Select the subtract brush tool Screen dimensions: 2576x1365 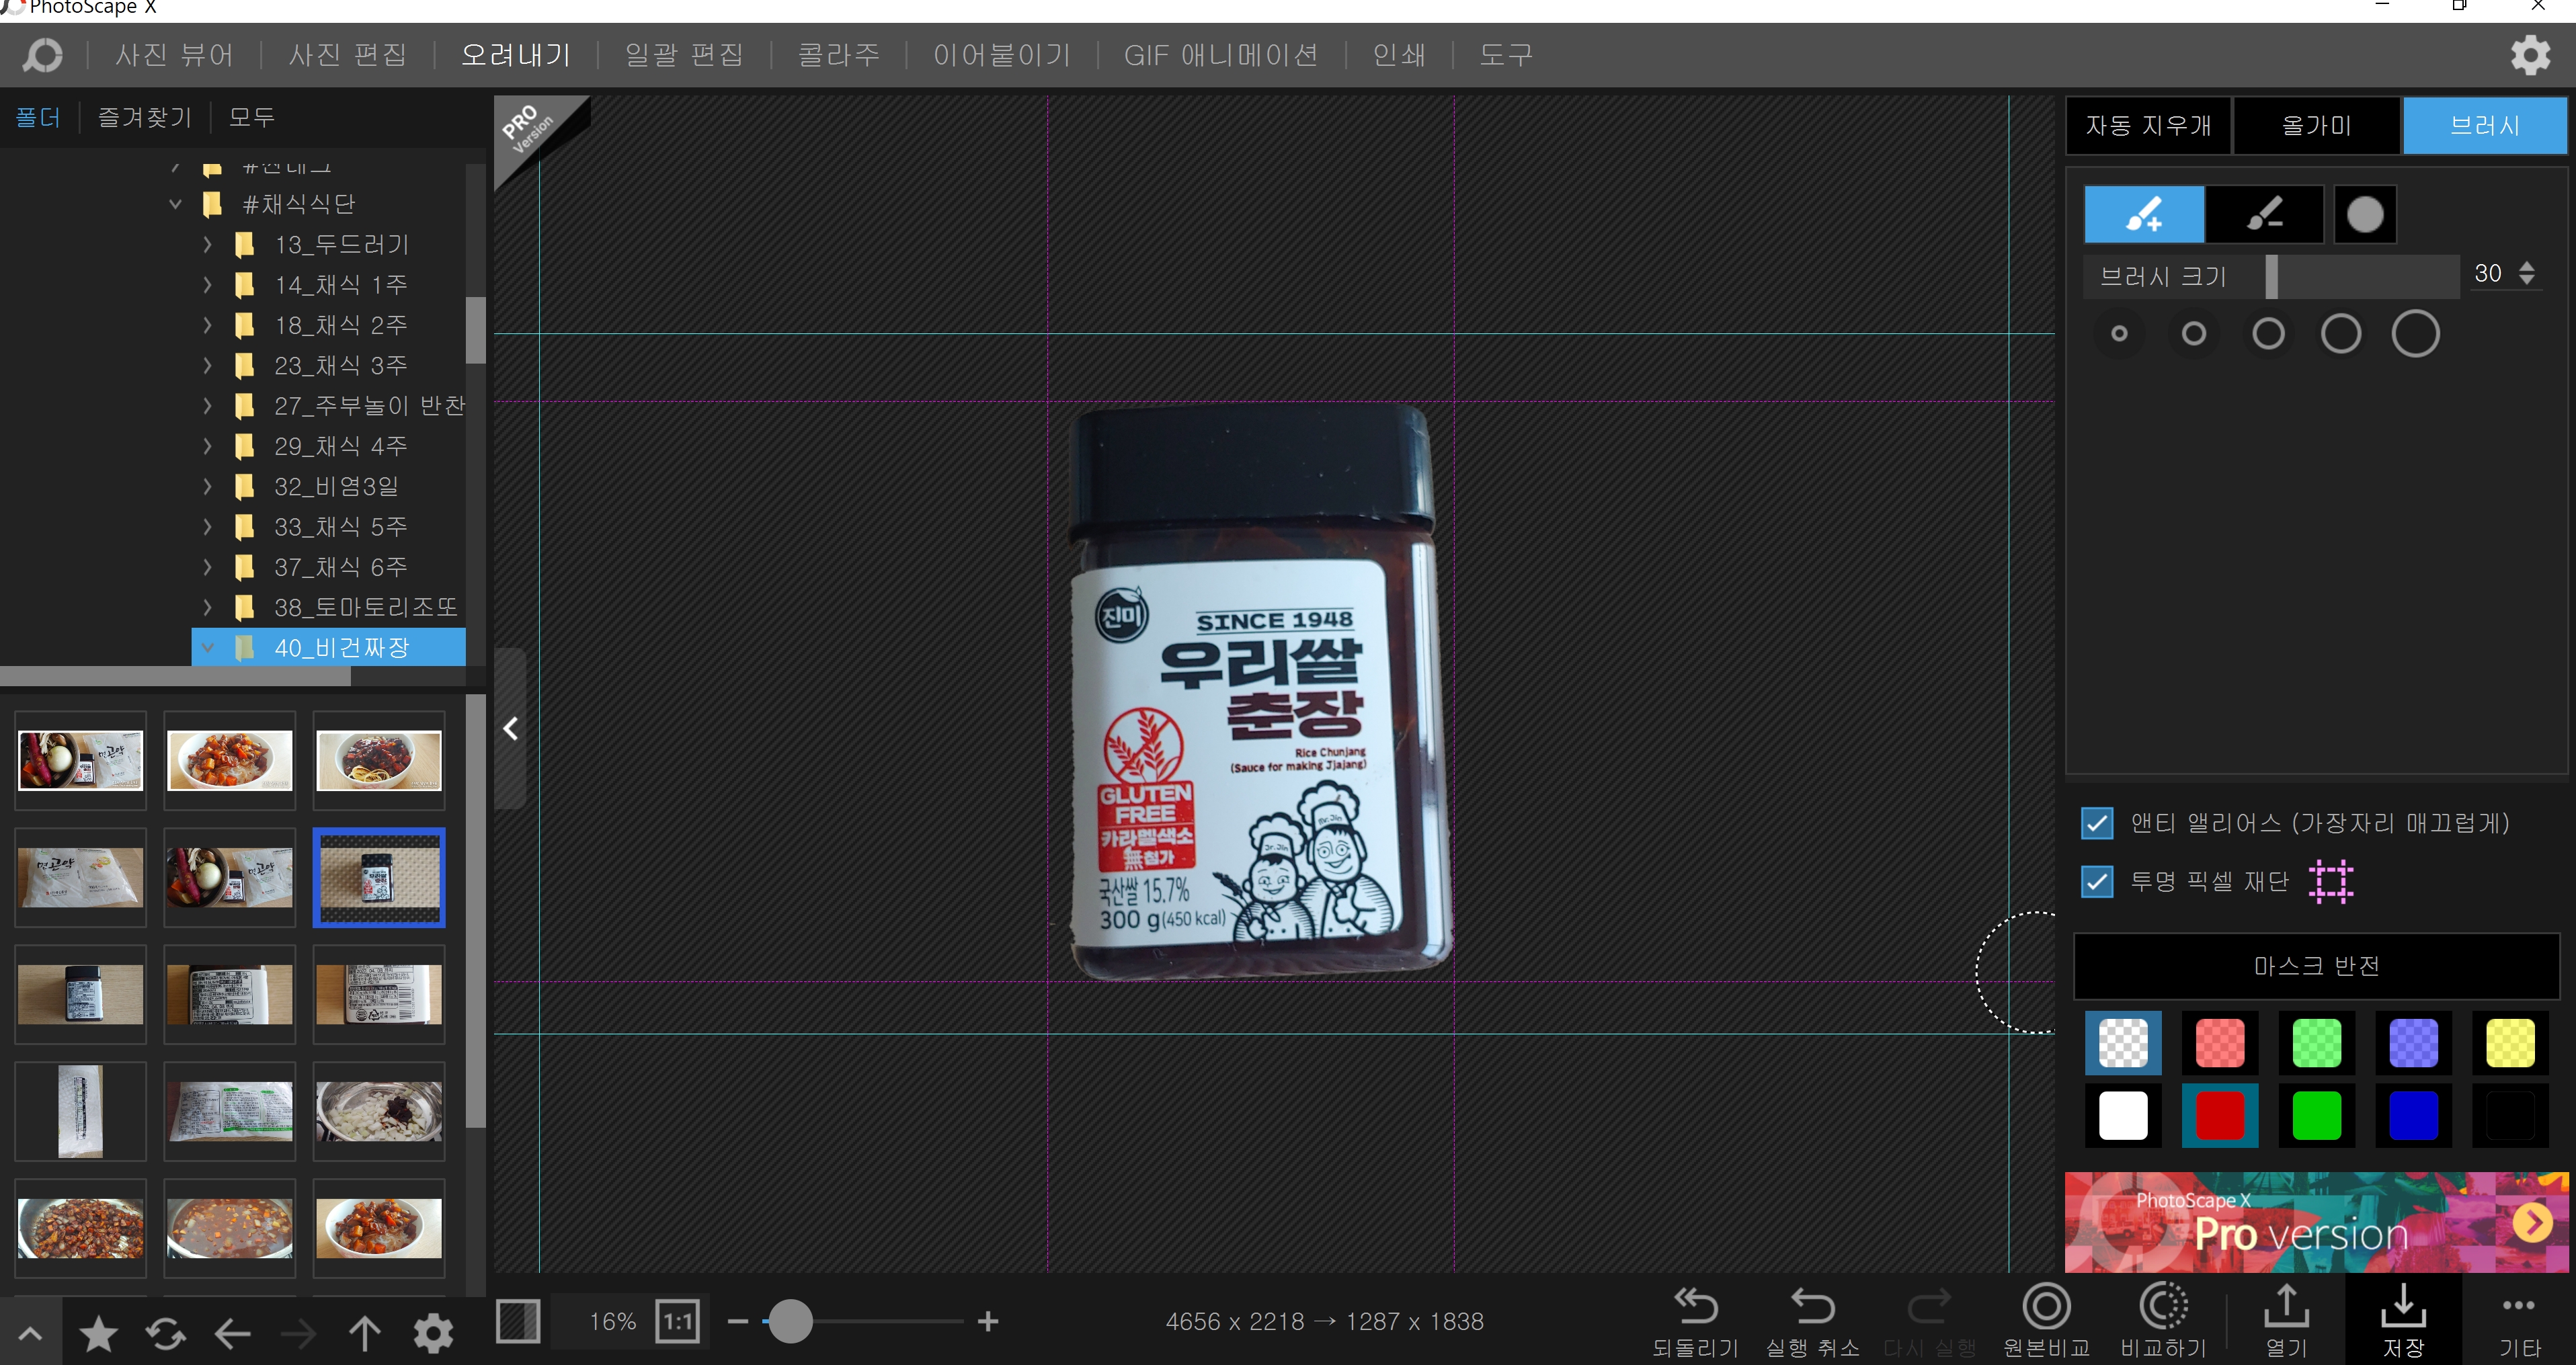[x=2264, y=214]
